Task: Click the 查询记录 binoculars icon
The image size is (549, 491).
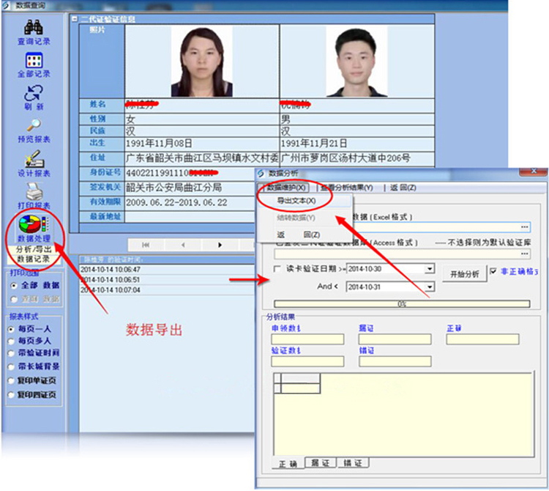Action: pyautogui.click(x=34, y=29)
